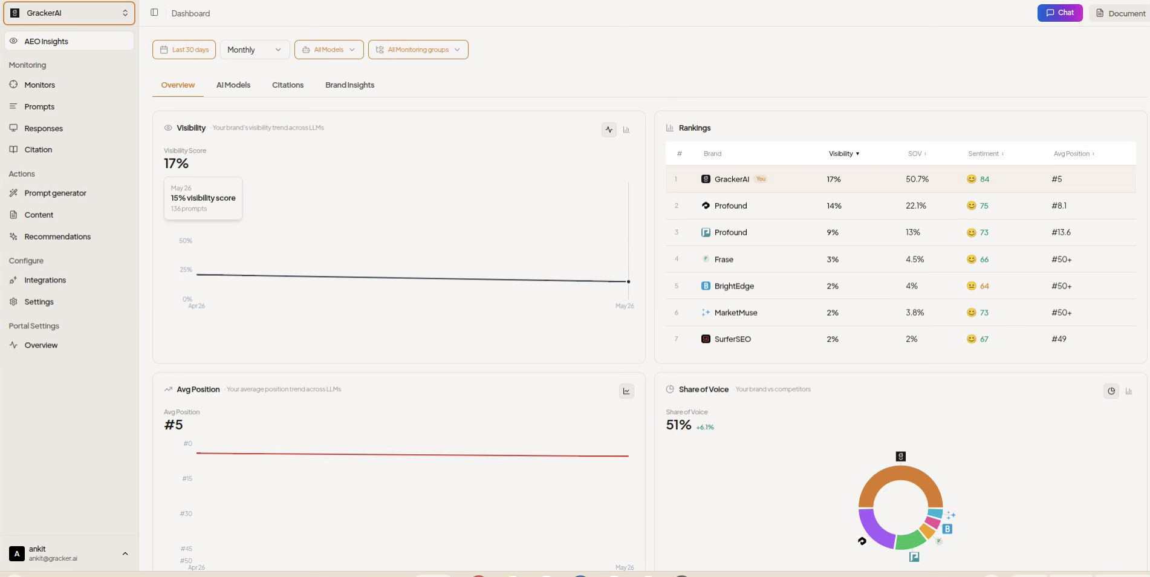Open the Monthly interval dropdown

pyautogui.click(x=255, y=50)
